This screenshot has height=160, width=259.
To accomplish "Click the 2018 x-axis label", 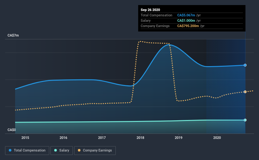I will [x=140, y=138].
